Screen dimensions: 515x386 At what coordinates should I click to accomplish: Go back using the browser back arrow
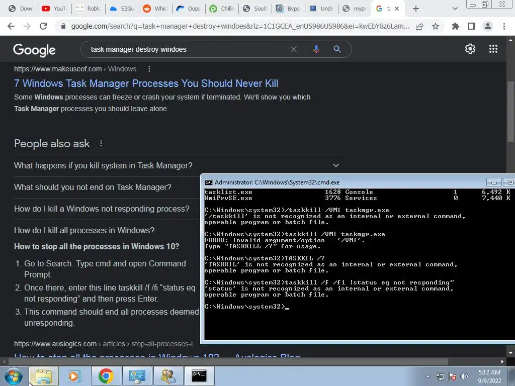point(11,26)
